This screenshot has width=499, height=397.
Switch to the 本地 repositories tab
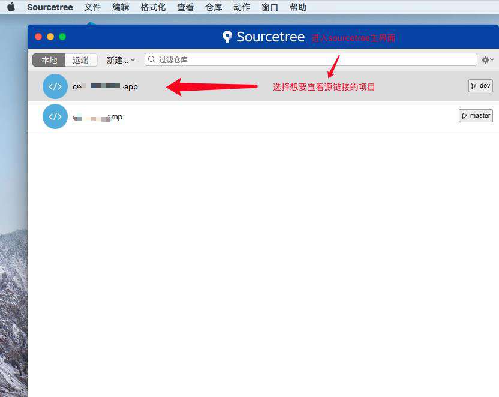49,60
